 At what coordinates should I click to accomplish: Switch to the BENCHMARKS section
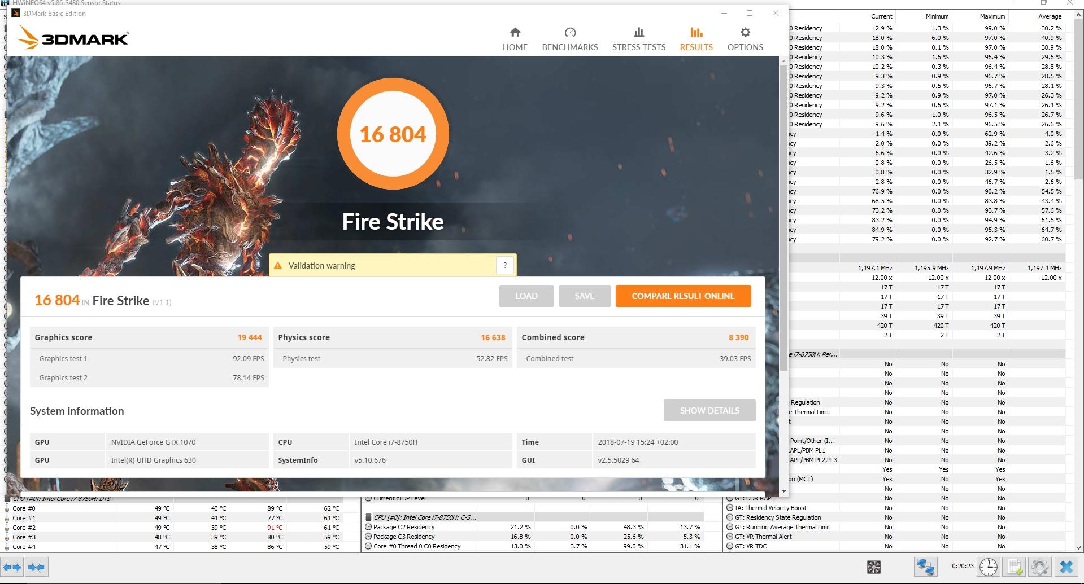pyautogui.click(x=569, y=39)
